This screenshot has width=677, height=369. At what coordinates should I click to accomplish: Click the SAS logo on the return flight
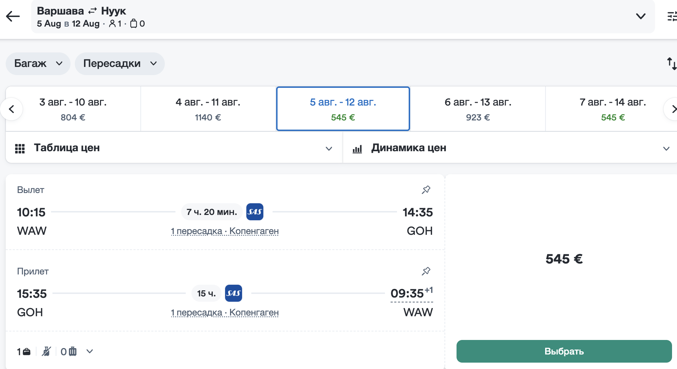(233, 293)
